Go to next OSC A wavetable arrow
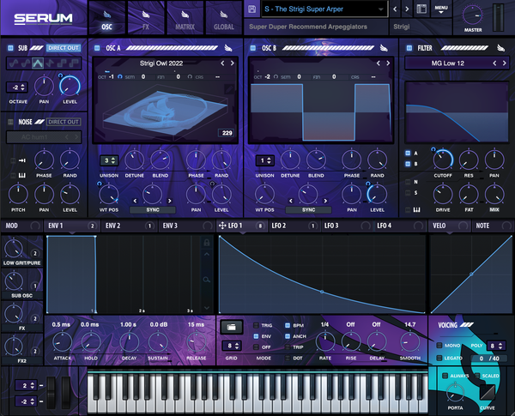Screen dimensions: 515x416 [x=234, y=63]
